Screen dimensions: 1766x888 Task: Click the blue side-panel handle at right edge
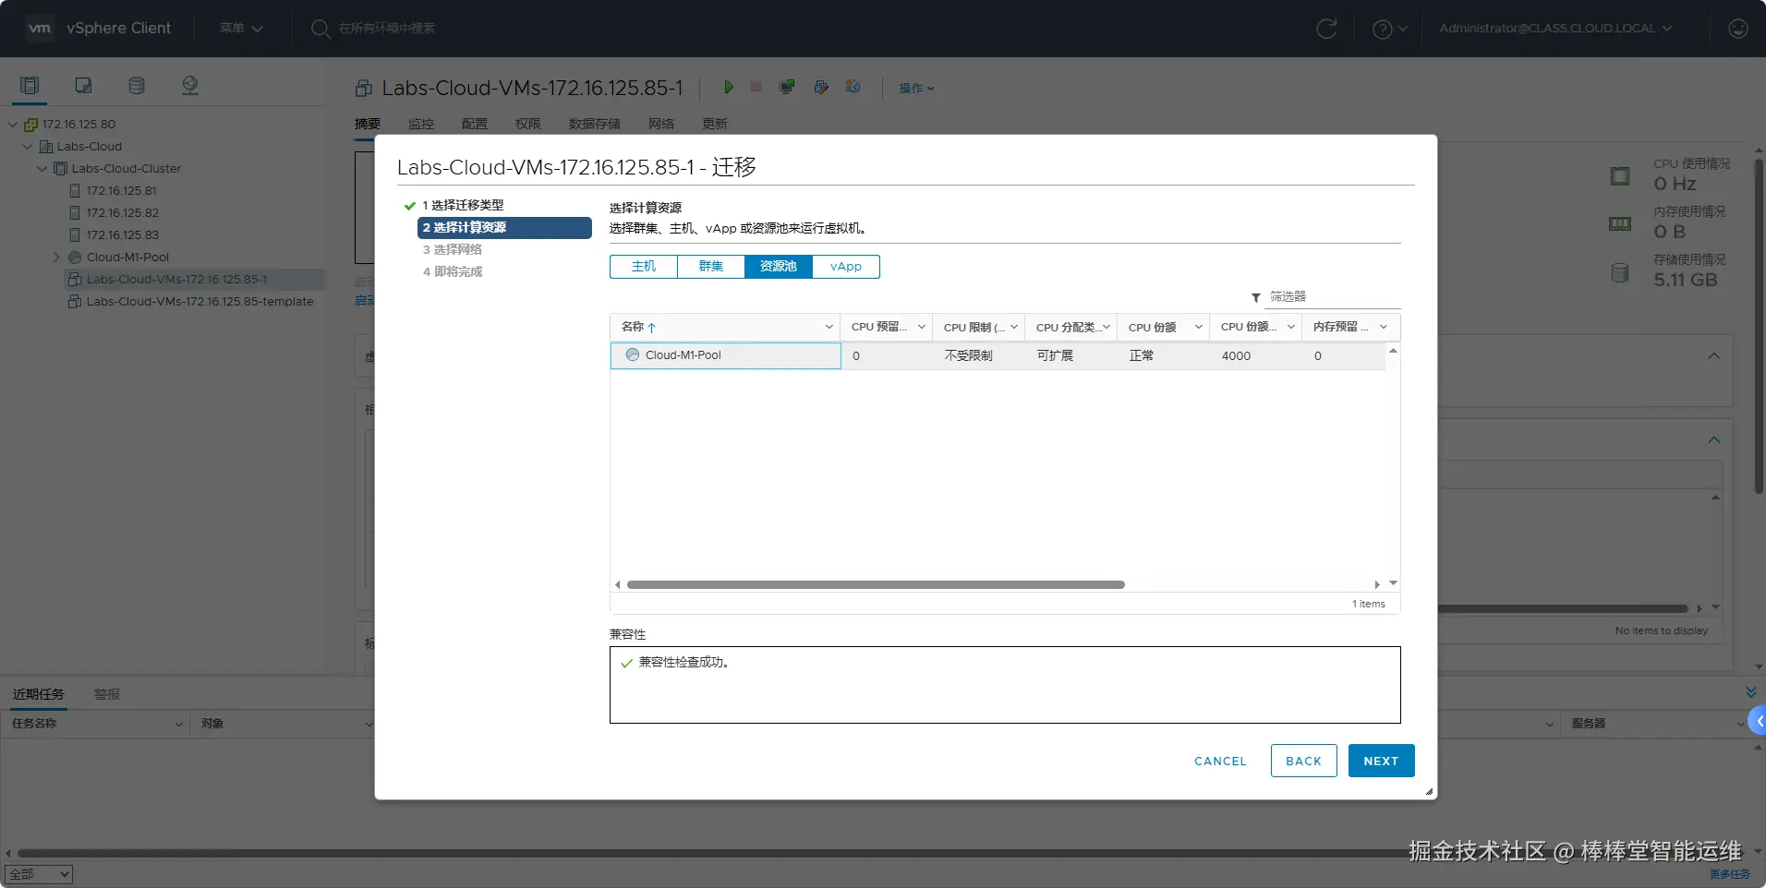coord(1757,721)
